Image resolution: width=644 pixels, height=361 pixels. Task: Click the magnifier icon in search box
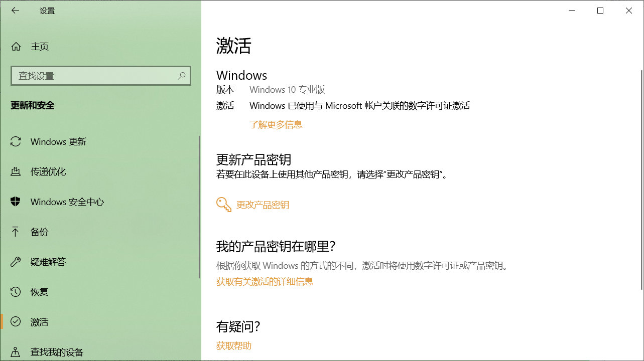(x=182, y=76)
